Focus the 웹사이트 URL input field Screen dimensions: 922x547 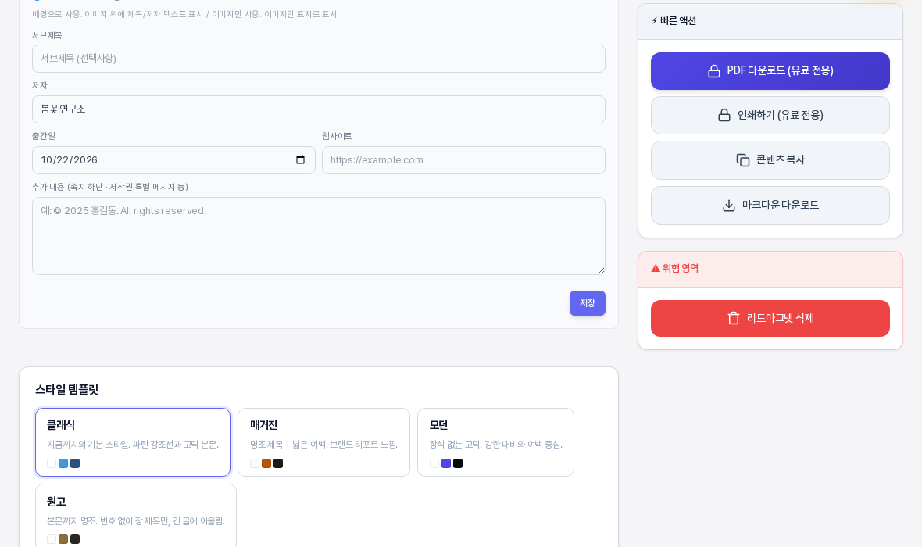(463, 160)
